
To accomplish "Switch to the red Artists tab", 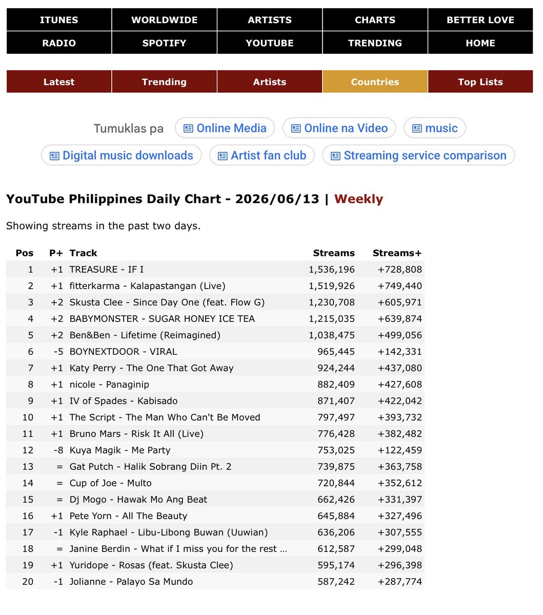I will click(270, 82).
